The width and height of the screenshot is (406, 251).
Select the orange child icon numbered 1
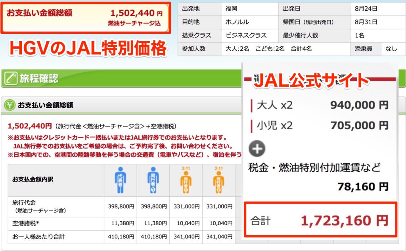[x=186, y=180]
